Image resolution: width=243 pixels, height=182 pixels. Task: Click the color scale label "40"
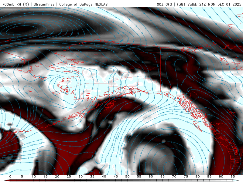104,177
